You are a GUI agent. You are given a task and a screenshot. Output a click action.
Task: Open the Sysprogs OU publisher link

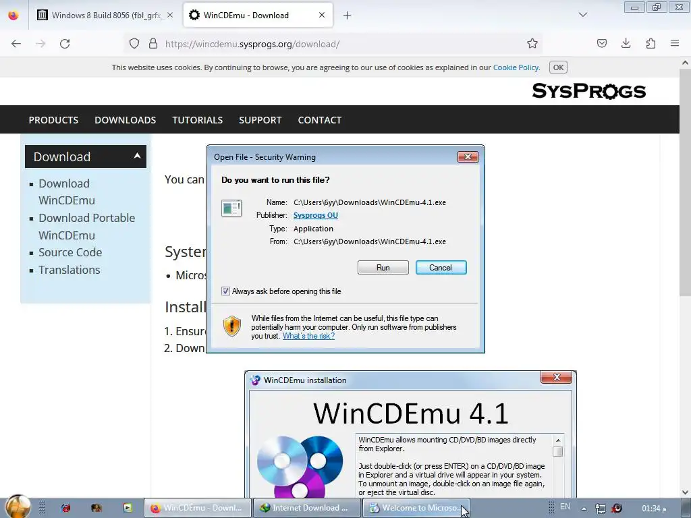click(316, 215)
